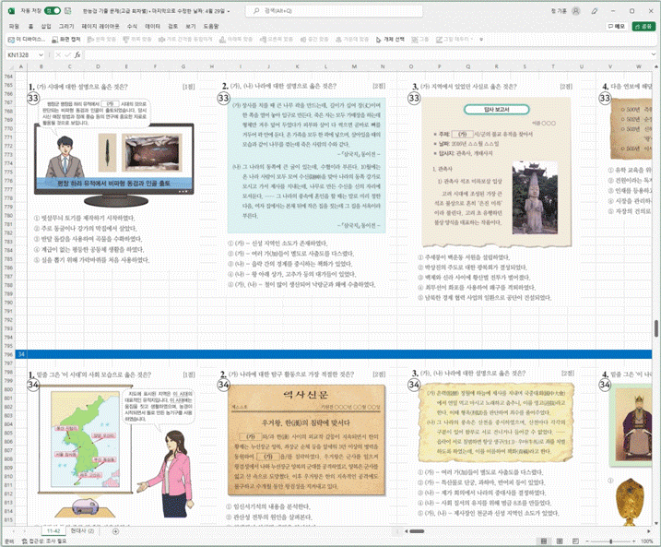The height and width of the screenshot is (547, 661).
Task: Expand the formula bar chevron
Action: tap(655, 54)
